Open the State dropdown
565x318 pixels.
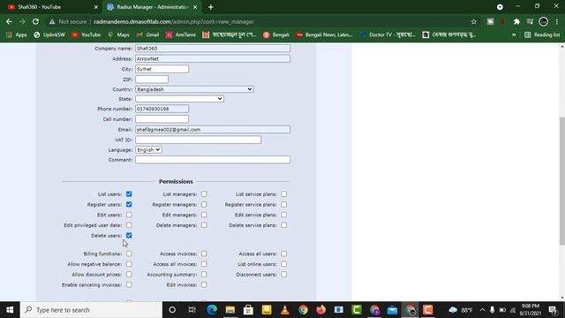click(179, 99)
